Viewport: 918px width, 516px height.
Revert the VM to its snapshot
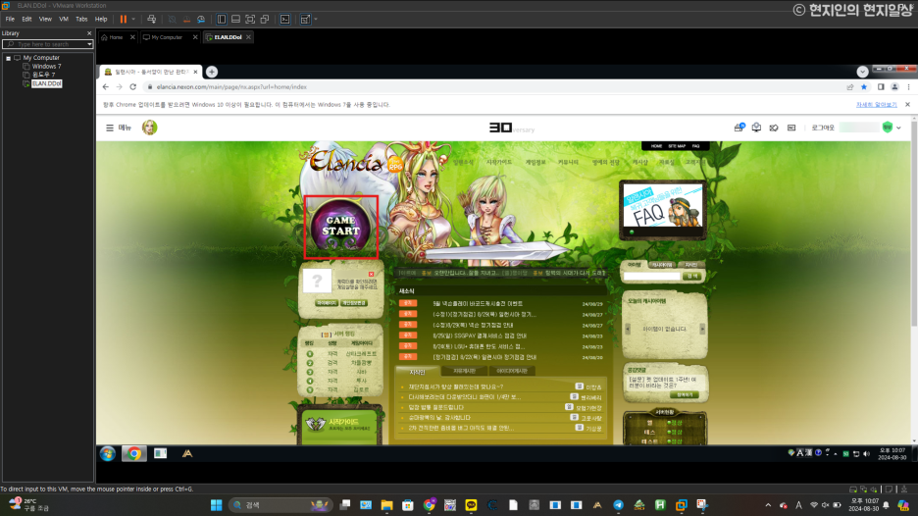(186, 20)
